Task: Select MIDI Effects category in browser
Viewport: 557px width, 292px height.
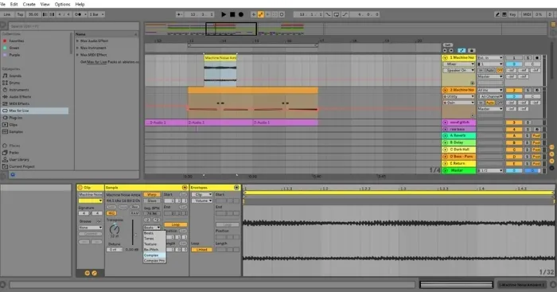Action: tap(19, 103)
